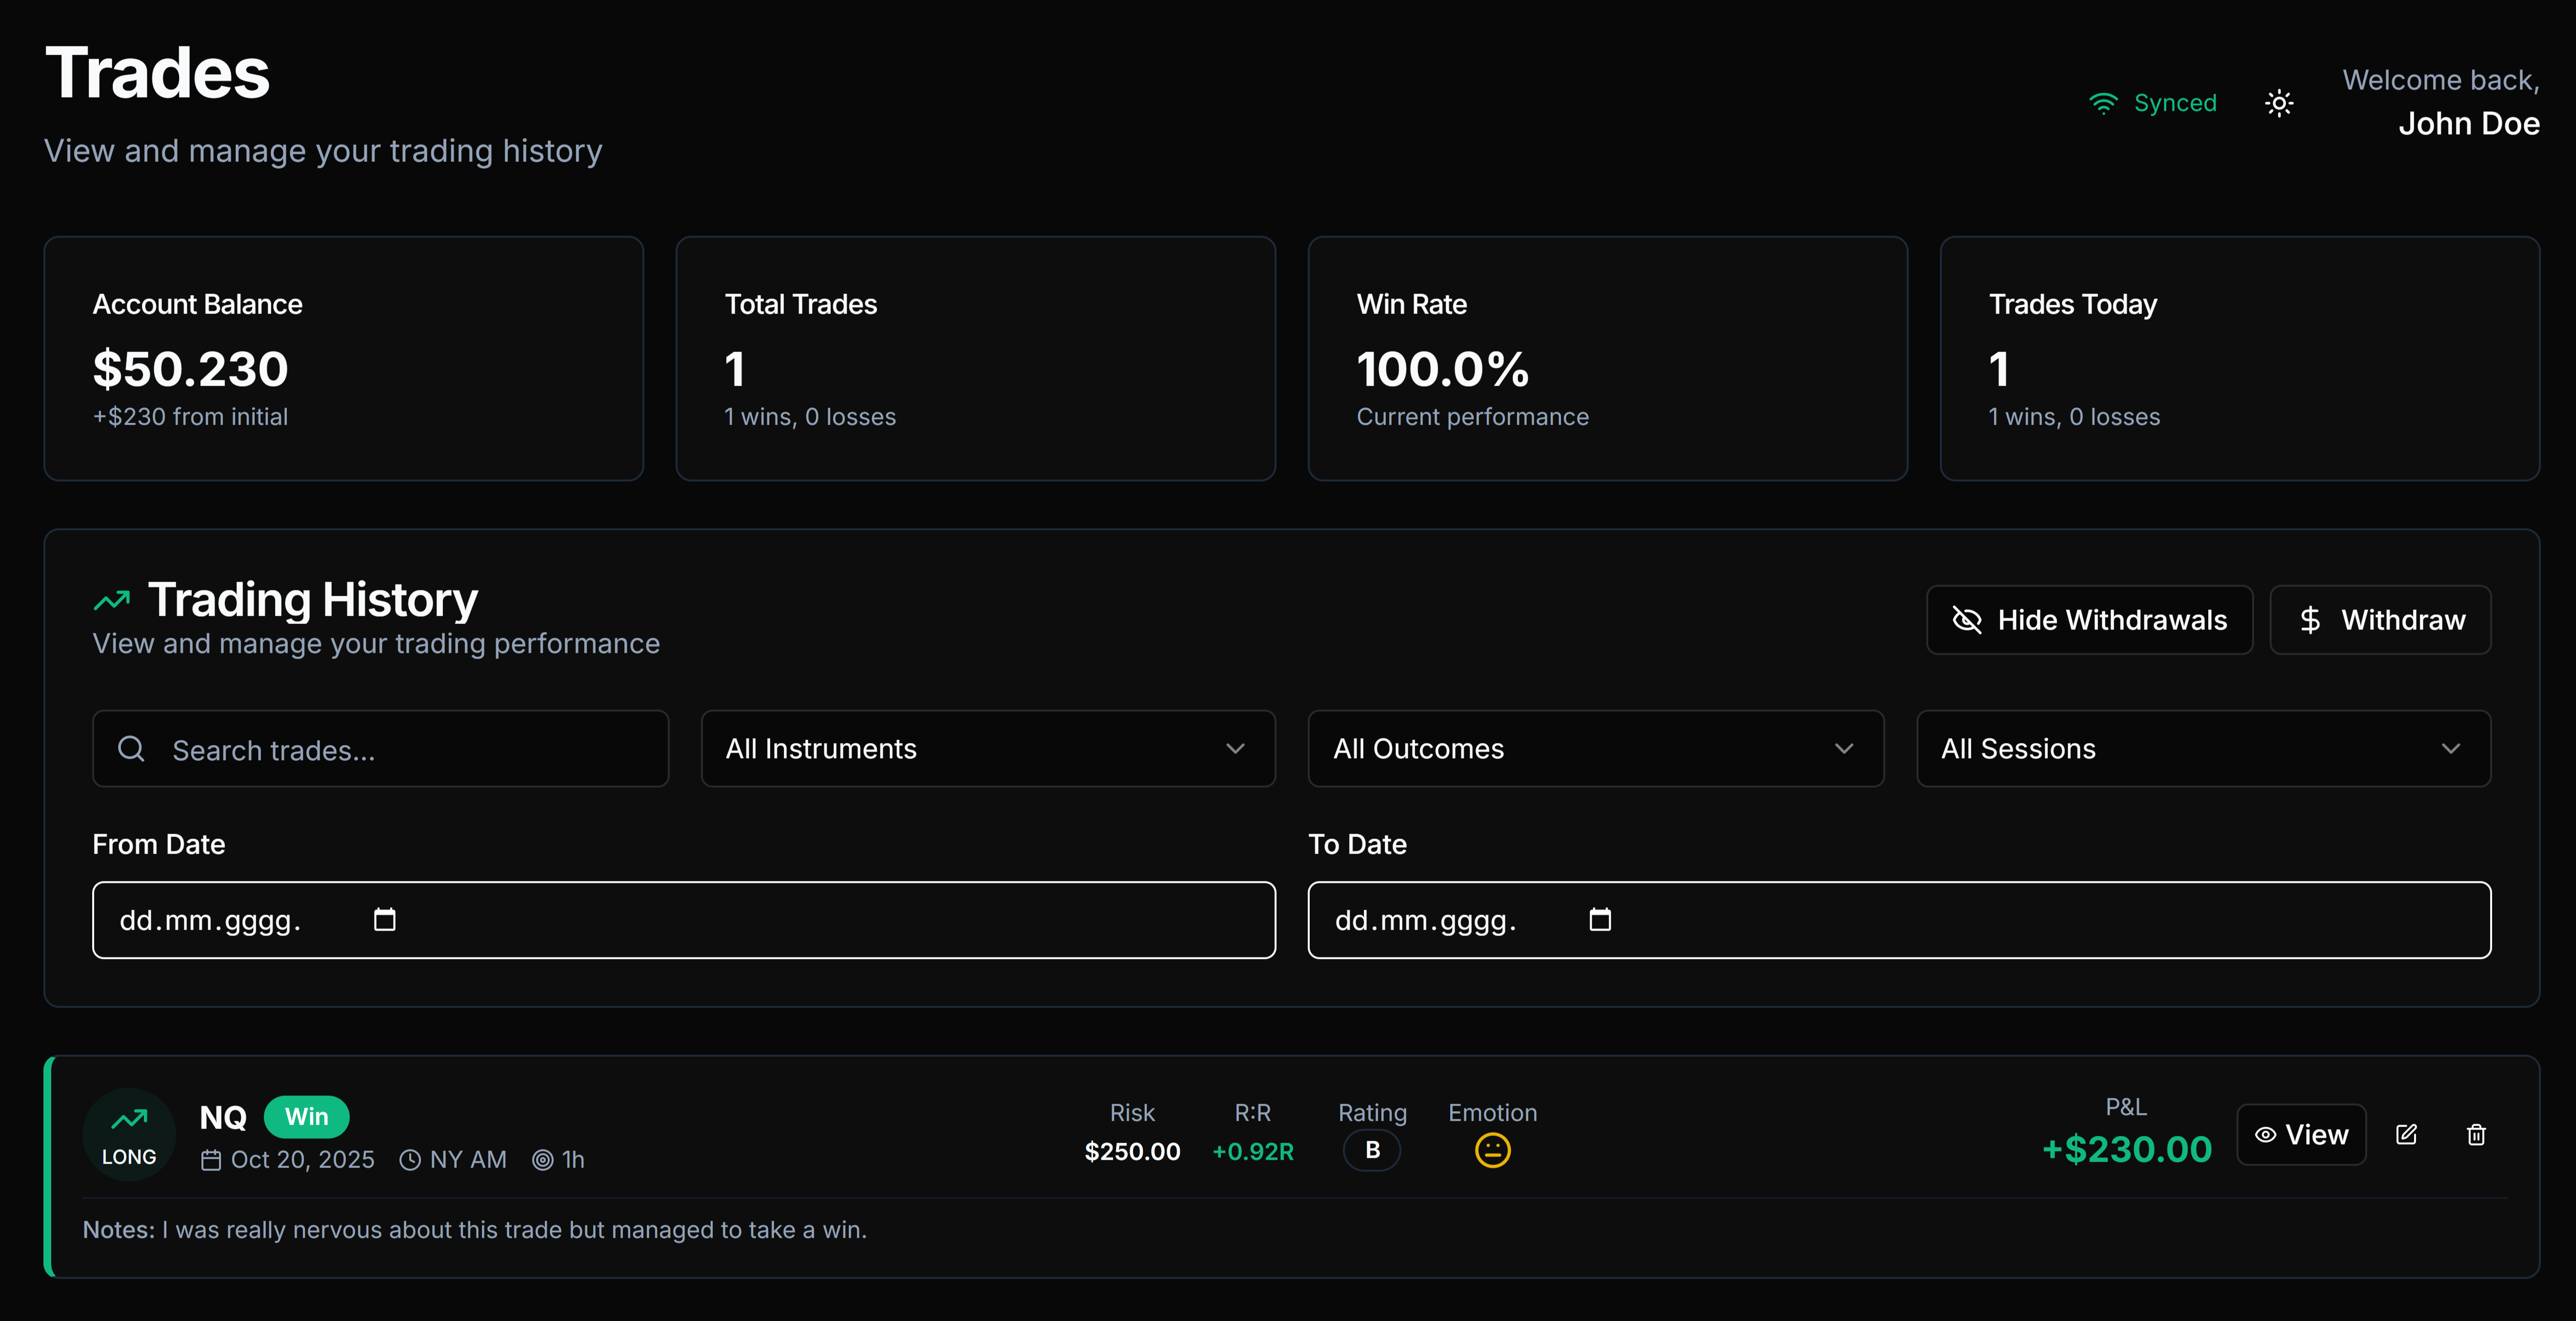The height and width of the screenshot is (1321, 2576).
Task: Click the Synced status label
Action: (2175, 103)
